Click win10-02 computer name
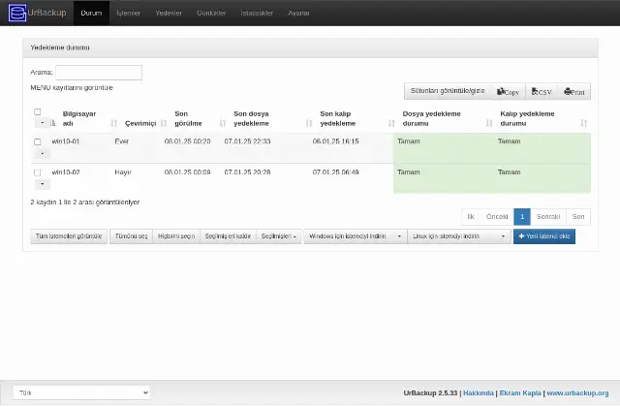This screenshot has height=407, width=620. point(66,172)
